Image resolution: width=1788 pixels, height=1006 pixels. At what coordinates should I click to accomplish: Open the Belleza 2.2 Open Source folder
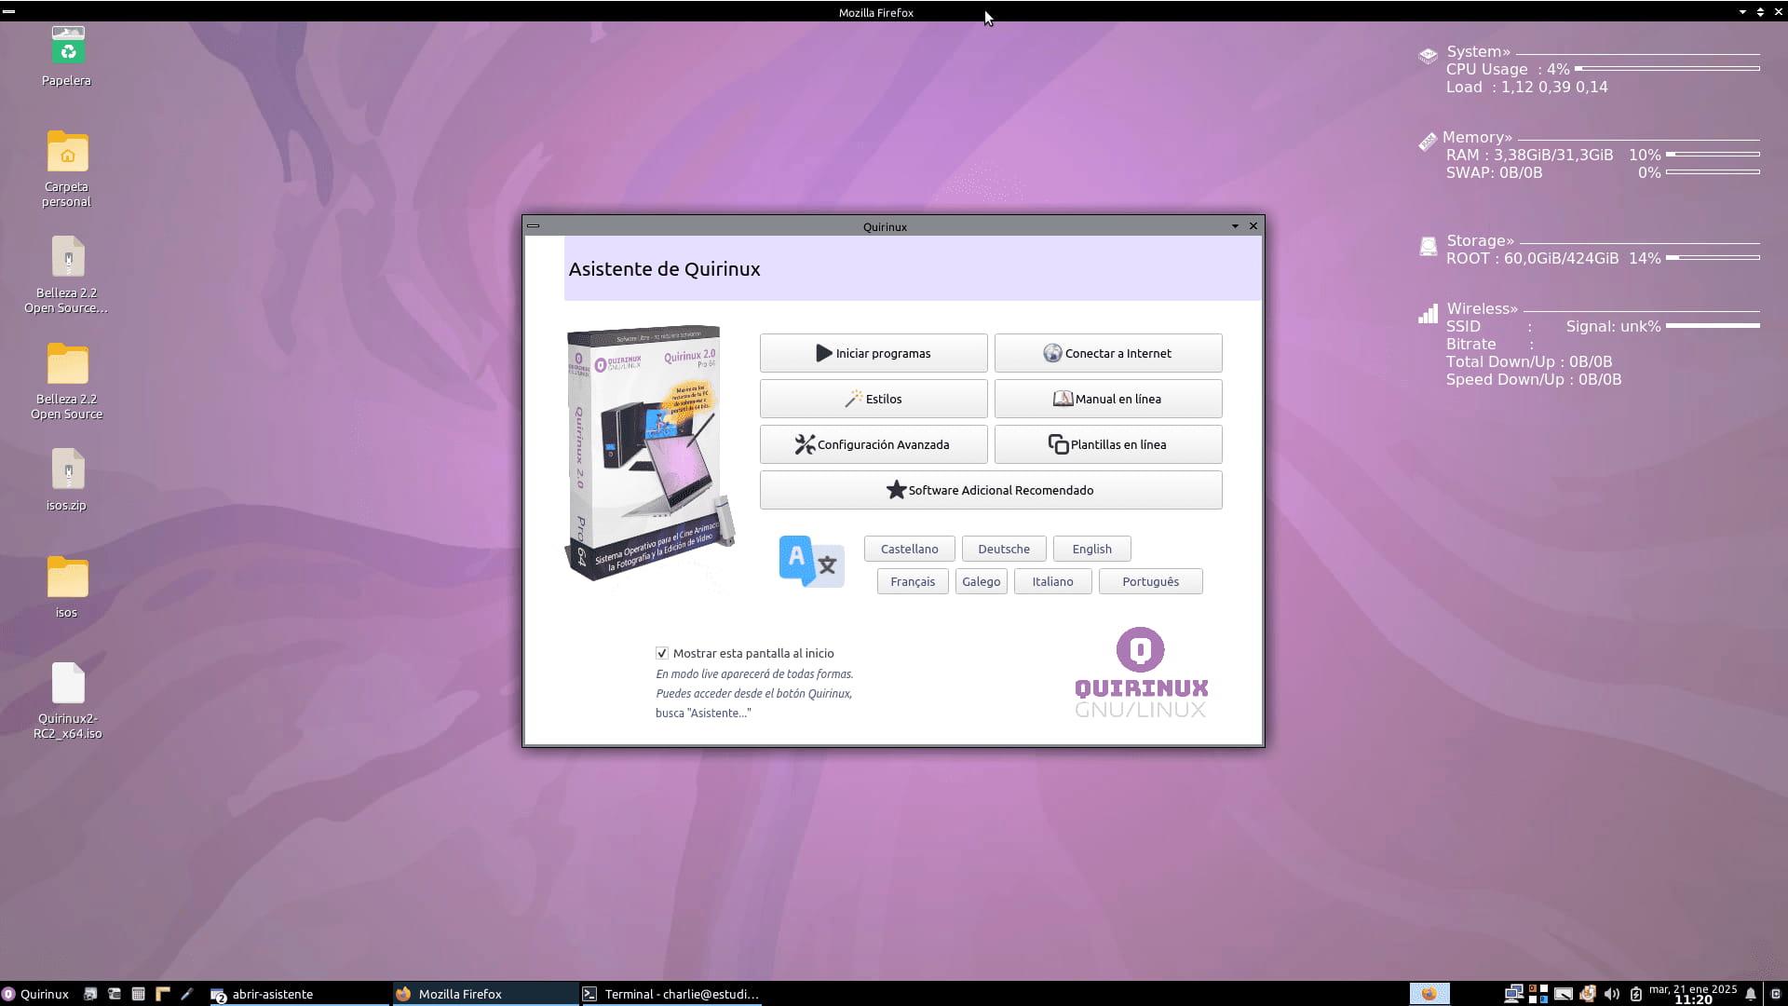pyautogui.click(x=67, y=364)
